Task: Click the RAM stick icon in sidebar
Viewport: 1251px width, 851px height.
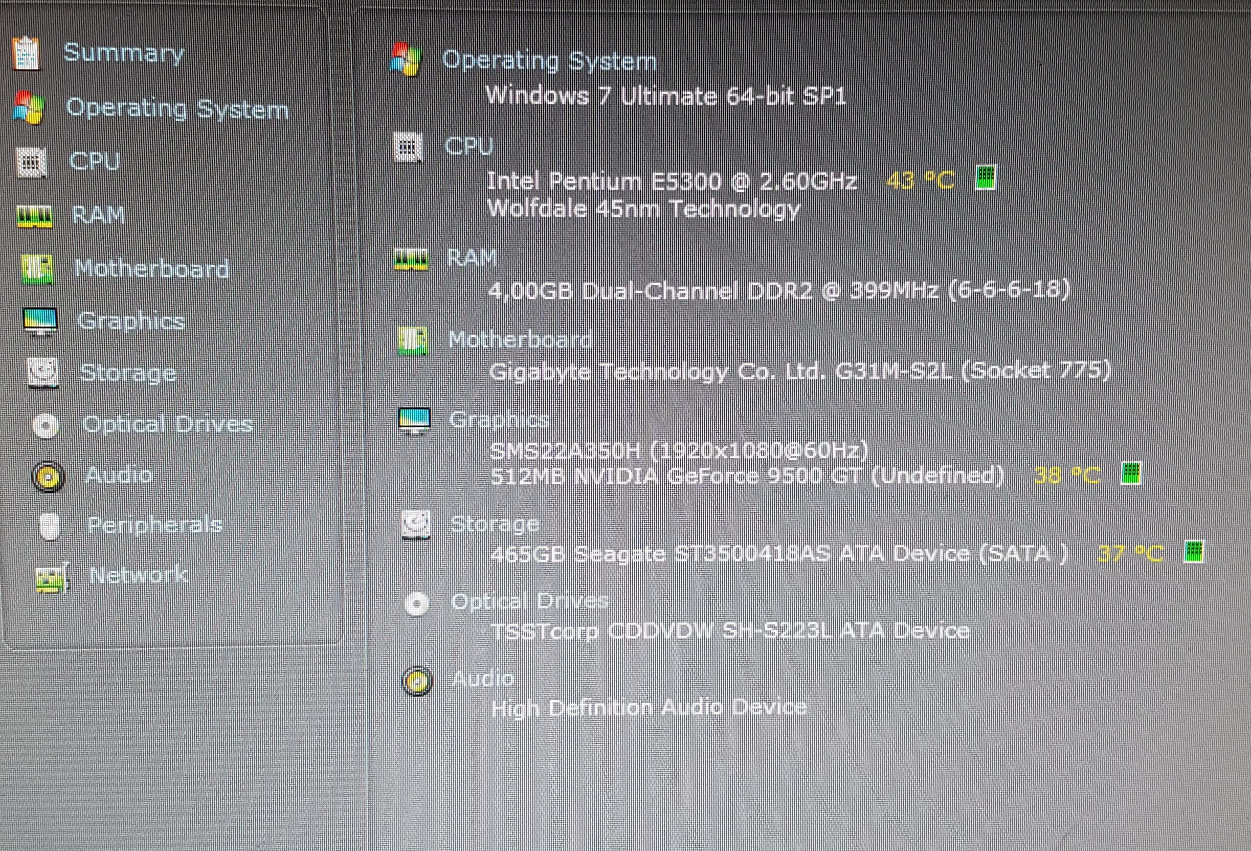Action: (x=34, y=216)
